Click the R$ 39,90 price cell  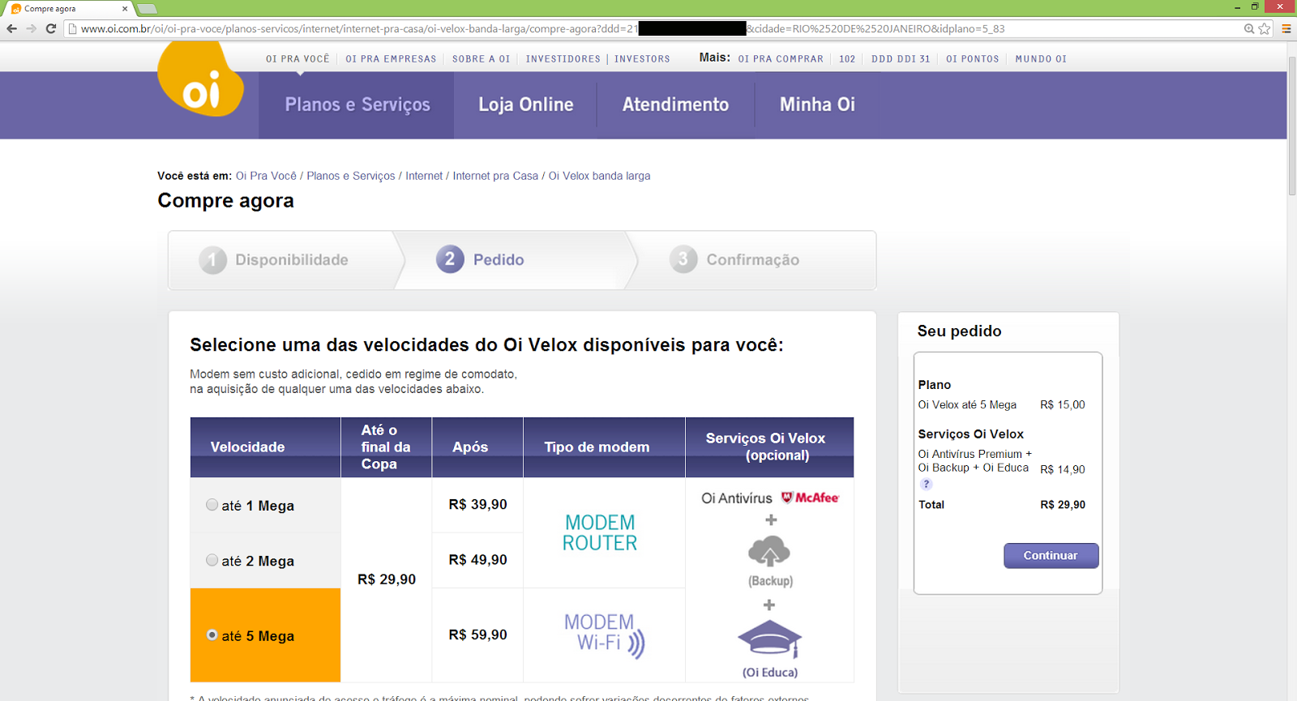[x=477, y=504]
